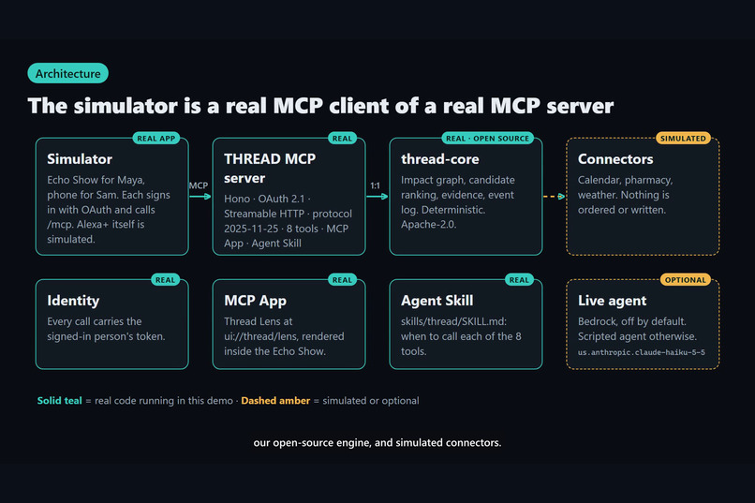This screenshot has height=503, width=755.
Task: Select the Connectors dashed card
Action: coord(643,197)
